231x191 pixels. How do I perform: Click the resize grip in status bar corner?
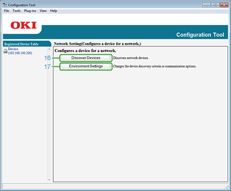227,186
